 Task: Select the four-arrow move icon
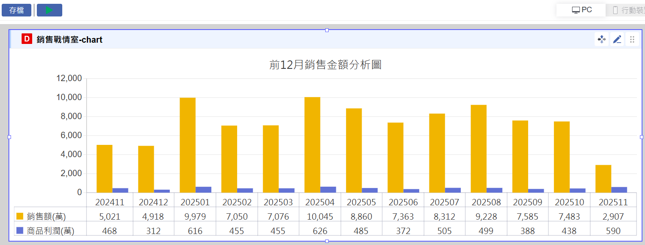pyautogui.click(x=601, y=39)
